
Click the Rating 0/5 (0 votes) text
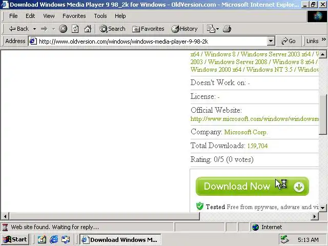click(x=222, y=159)
